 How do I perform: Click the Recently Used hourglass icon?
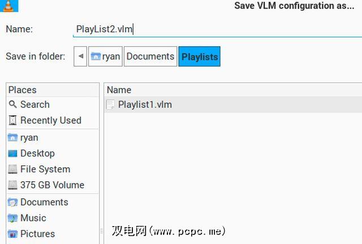(x=13, y=120)
